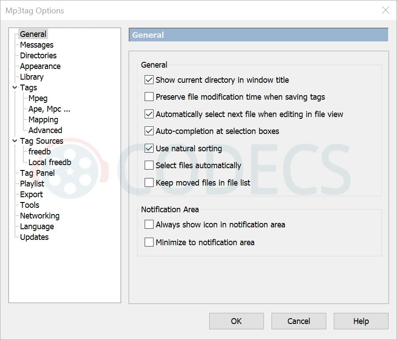Toggle Show current directory in window title

(149, 80)
